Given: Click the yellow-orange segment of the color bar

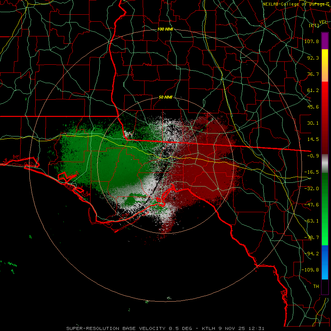Looking at the screenshot, I should 325,65.
